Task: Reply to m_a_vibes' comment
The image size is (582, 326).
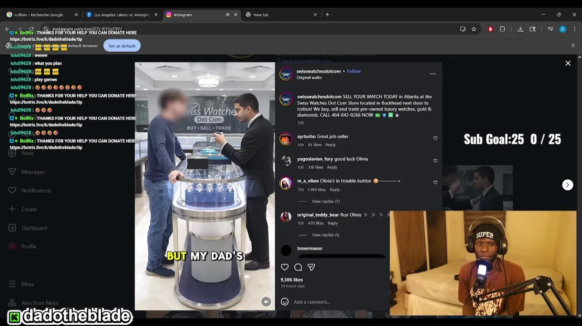Action: pyautogui.click(x=335, y=190)
